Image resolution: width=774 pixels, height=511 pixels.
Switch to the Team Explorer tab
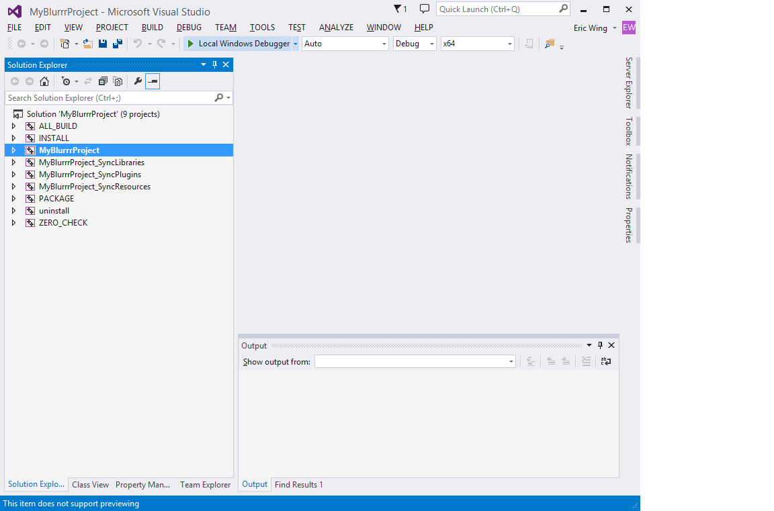[205, 485]
